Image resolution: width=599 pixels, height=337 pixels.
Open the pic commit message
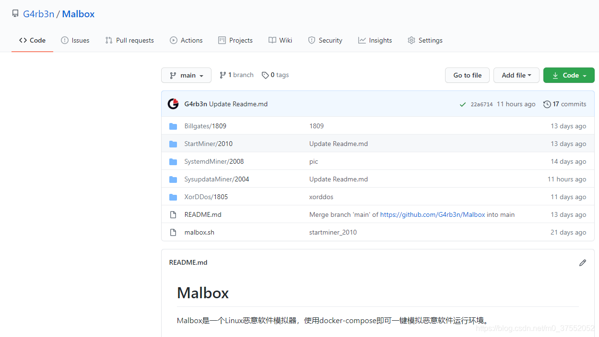(x=314, y=161)
